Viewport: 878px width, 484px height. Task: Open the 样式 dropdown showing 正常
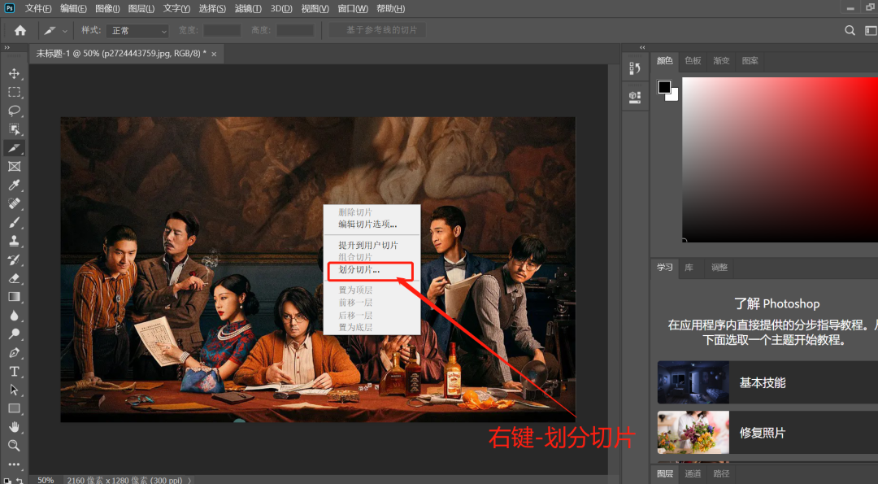click(138, 30)
